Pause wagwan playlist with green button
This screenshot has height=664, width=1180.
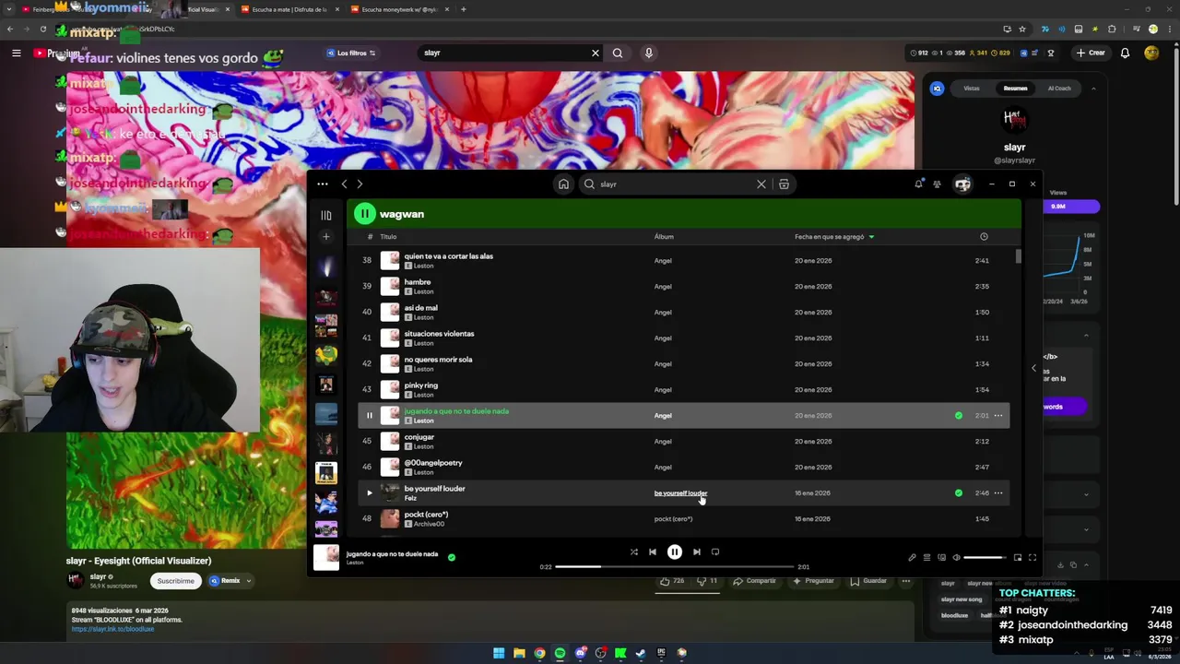pos(365,214)
